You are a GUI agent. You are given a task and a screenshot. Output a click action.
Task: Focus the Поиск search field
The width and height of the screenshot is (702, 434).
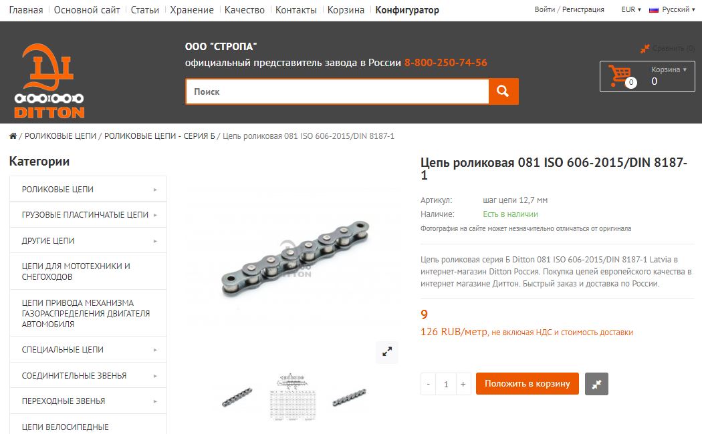click(337, 91)
